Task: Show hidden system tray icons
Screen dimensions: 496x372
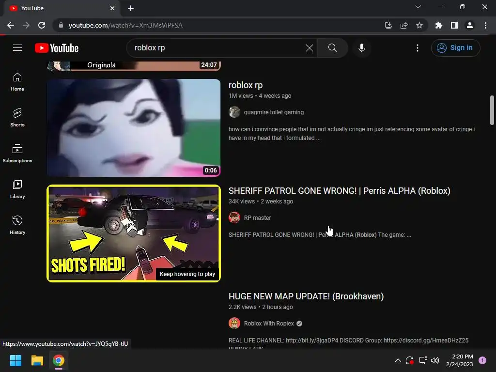Action: coord(398,360)
